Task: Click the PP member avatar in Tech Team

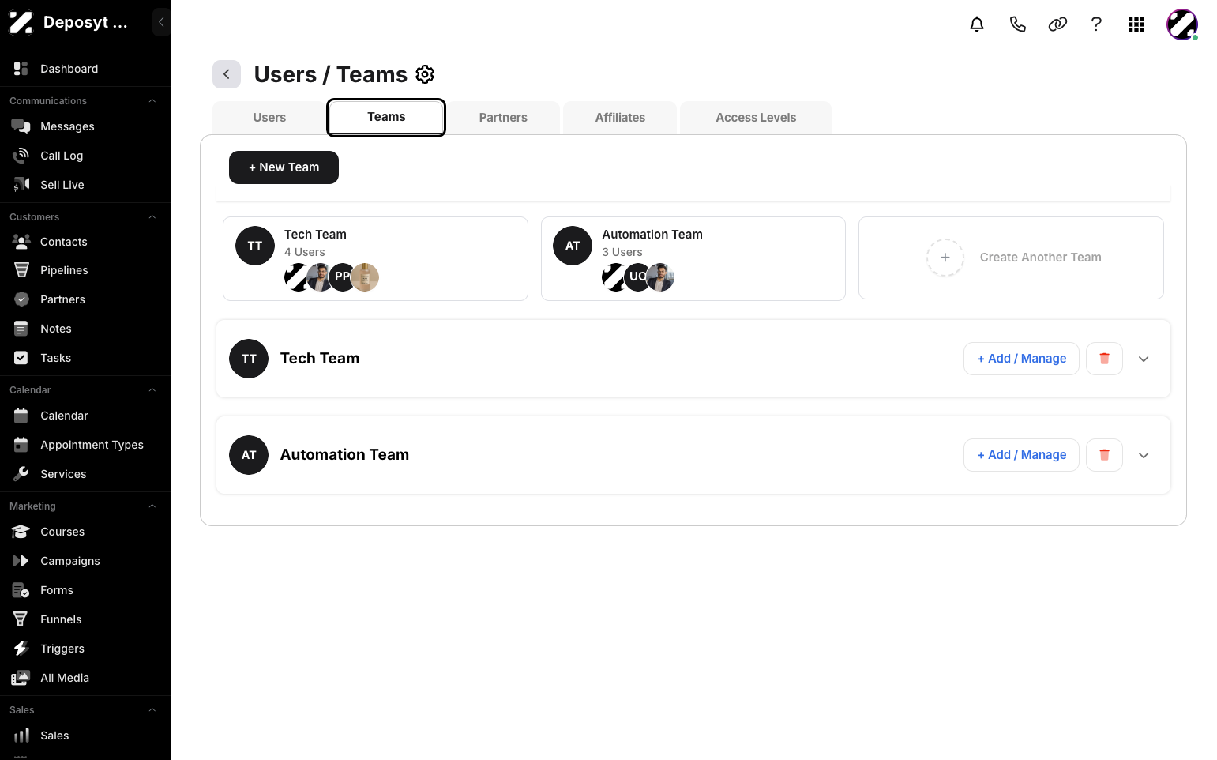Action: click(342, 277)
